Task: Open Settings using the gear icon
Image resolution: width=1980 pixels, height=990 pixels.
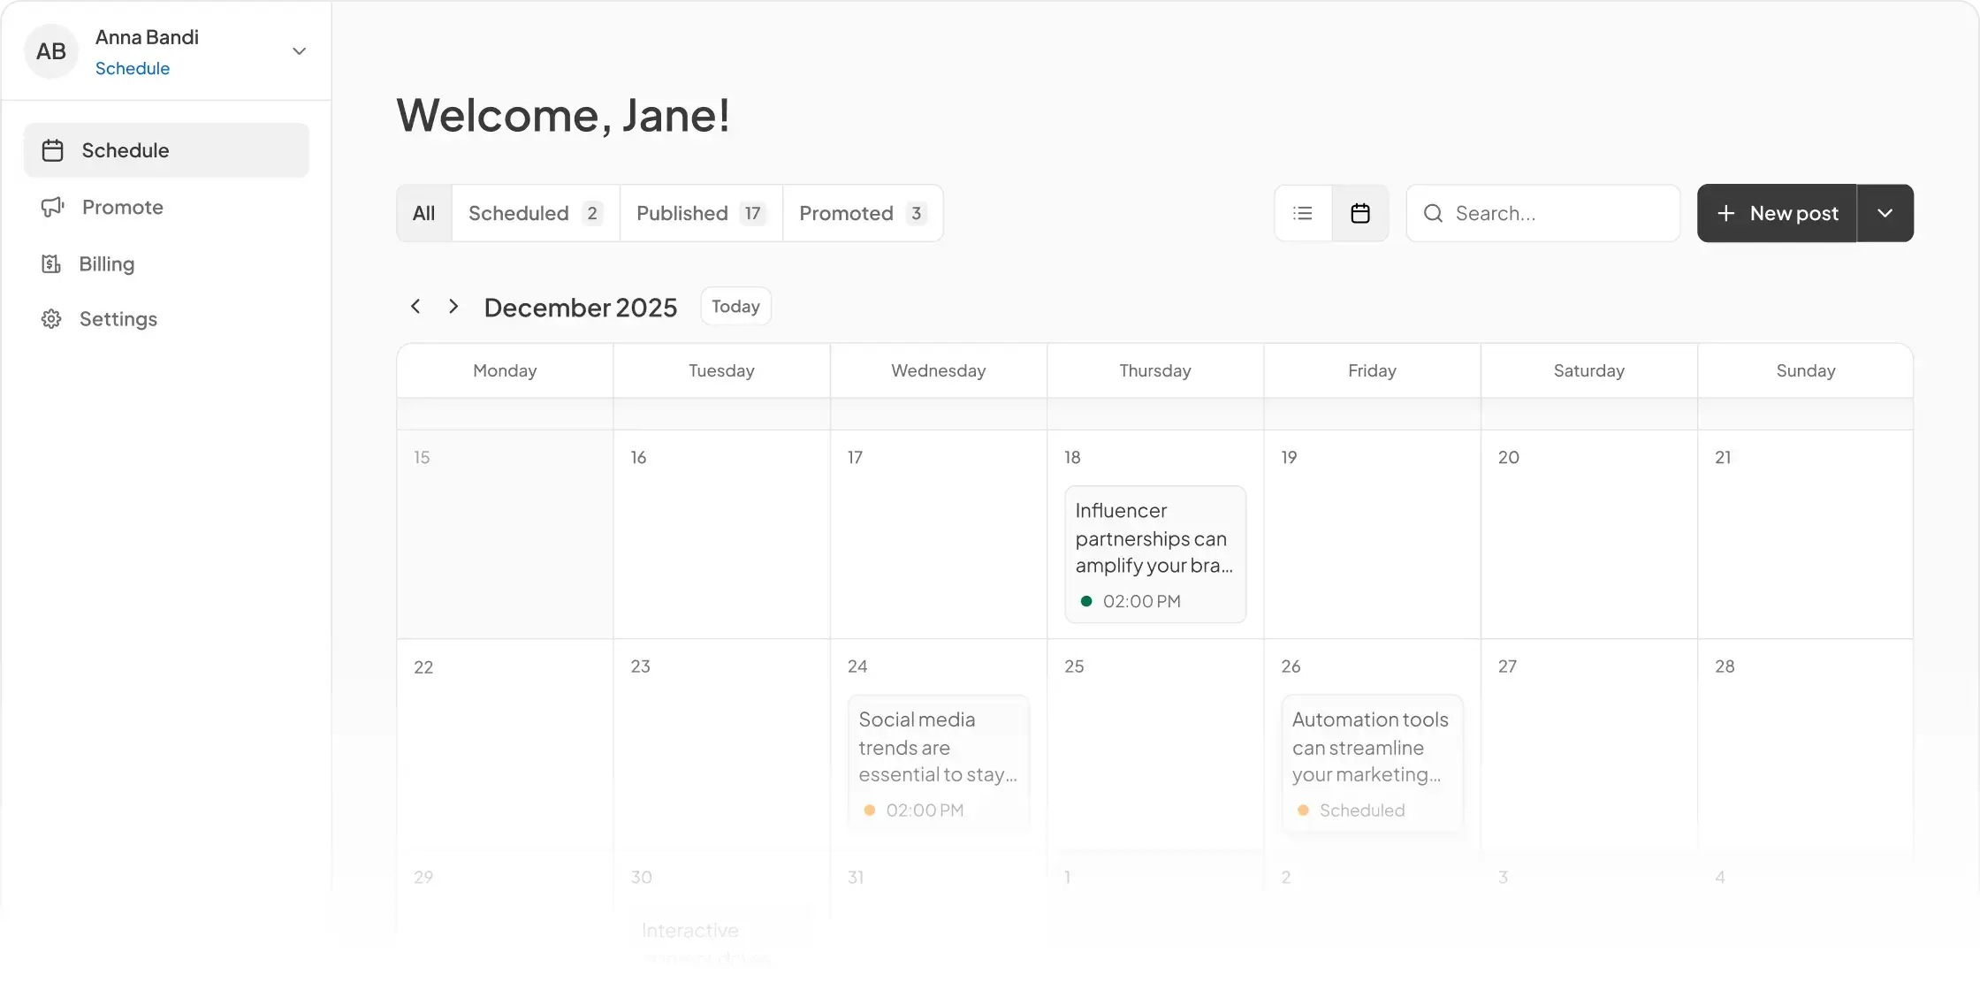Action: (52, 318)
